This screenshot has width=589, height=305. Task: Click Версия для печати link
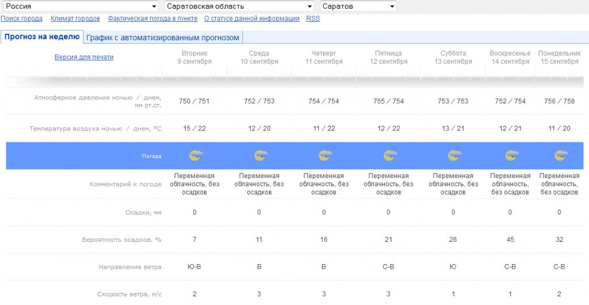84,57
